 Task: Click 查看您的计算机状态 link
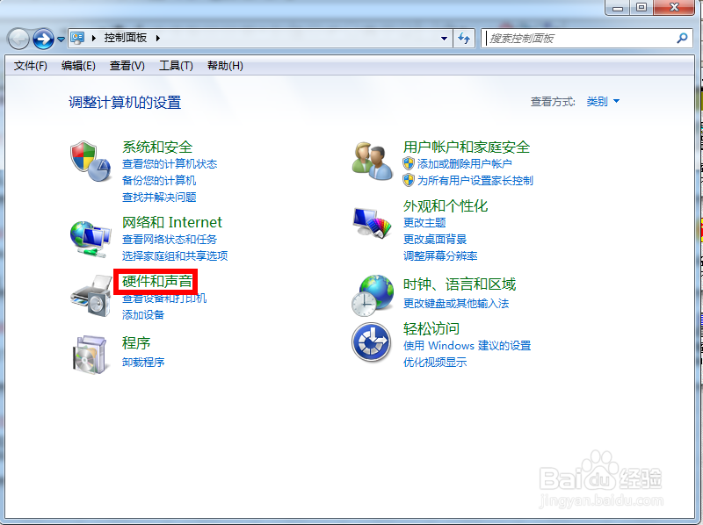coord(170,164)
